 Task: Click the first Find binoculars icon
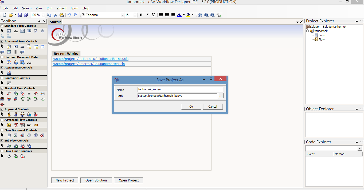(200, 15)
